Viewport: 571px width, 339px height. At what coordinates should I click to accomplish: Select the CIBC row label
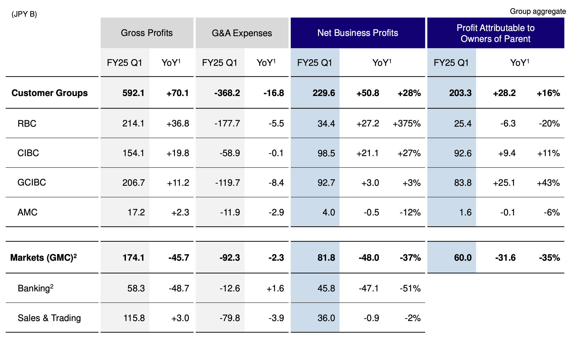pyautogui.click(x=28, y=153)
